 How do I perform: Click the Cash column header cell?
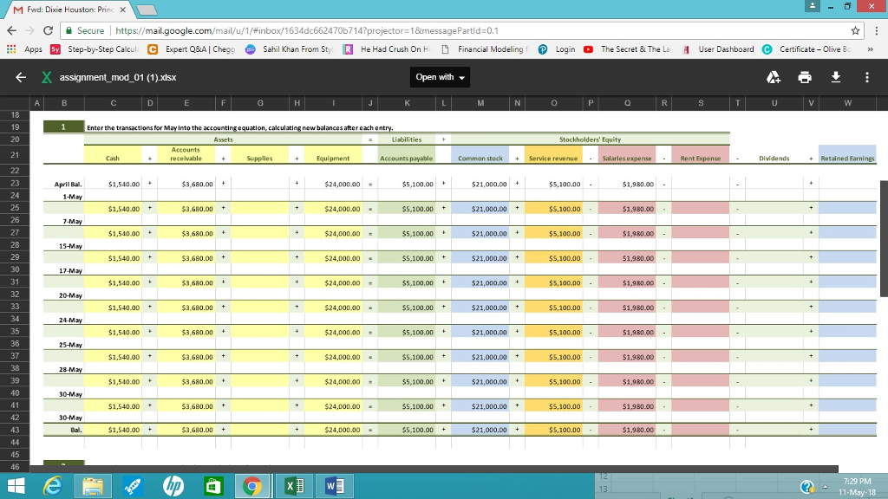pos(113,154)
